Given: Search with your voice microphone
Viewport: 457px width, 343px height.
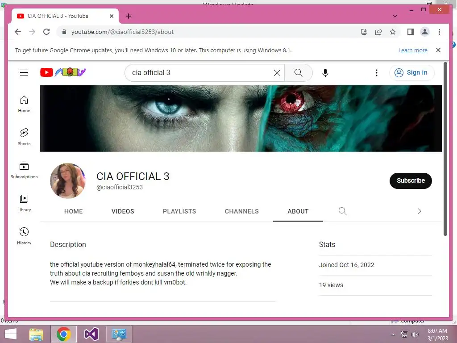Looking at the screenshot, I should coord(325,73).
